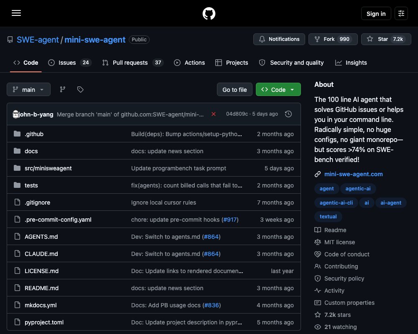Image resolution: width=418 pixels, height=334 pixels.
Task: Open commit hash 04d809c
Action: (237, 114)
